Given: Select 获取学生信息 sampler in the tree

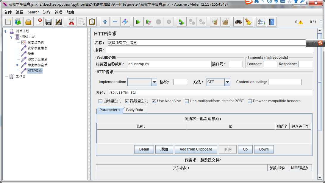Looking at the screenshot, I should tap(37, 48).
